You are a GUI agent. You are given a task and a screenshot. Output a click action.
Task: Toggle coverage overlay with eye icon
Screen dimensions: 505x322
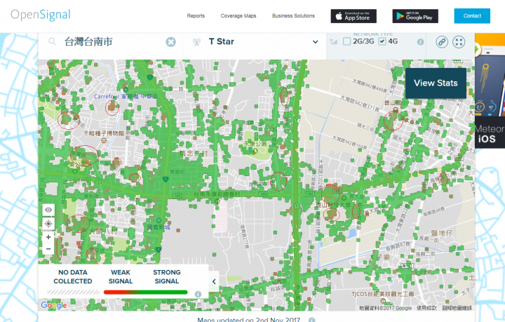(x=48, y=210)
